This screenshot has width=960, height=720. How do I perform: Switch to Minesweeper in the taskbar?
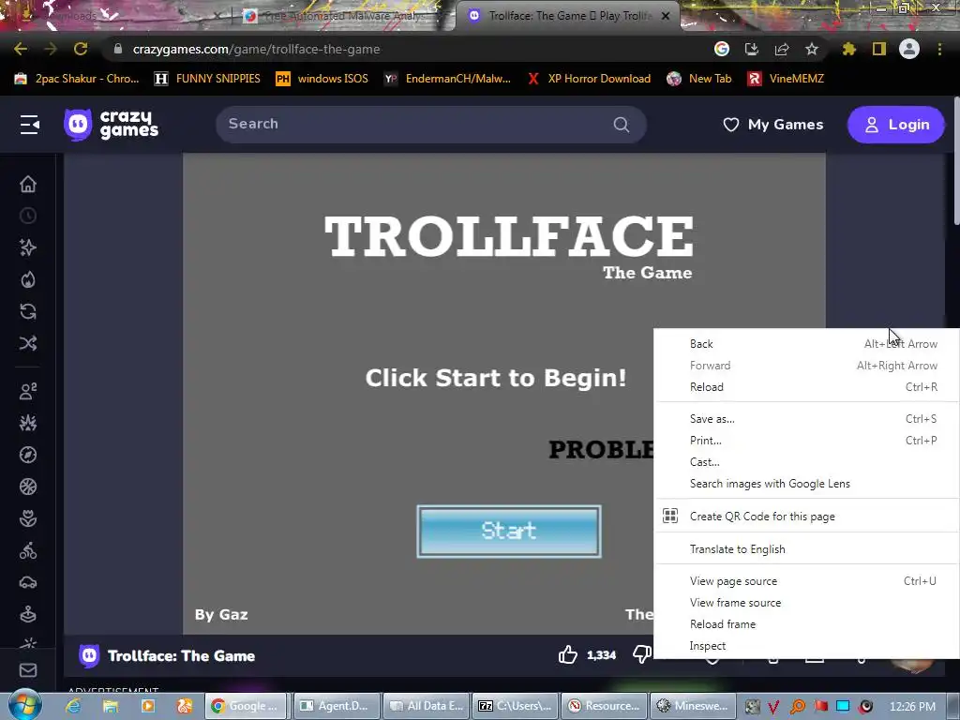pos(692,706)
